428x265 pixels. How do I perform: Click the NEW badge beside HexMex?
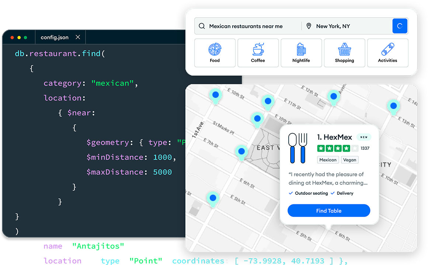(x=364, y=137)
